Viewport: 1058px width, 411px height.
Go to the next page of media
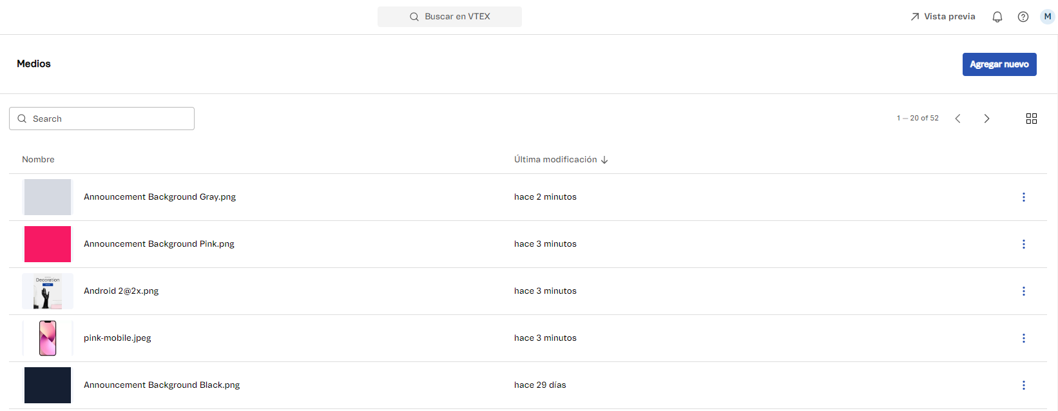(x=986, y=119)
